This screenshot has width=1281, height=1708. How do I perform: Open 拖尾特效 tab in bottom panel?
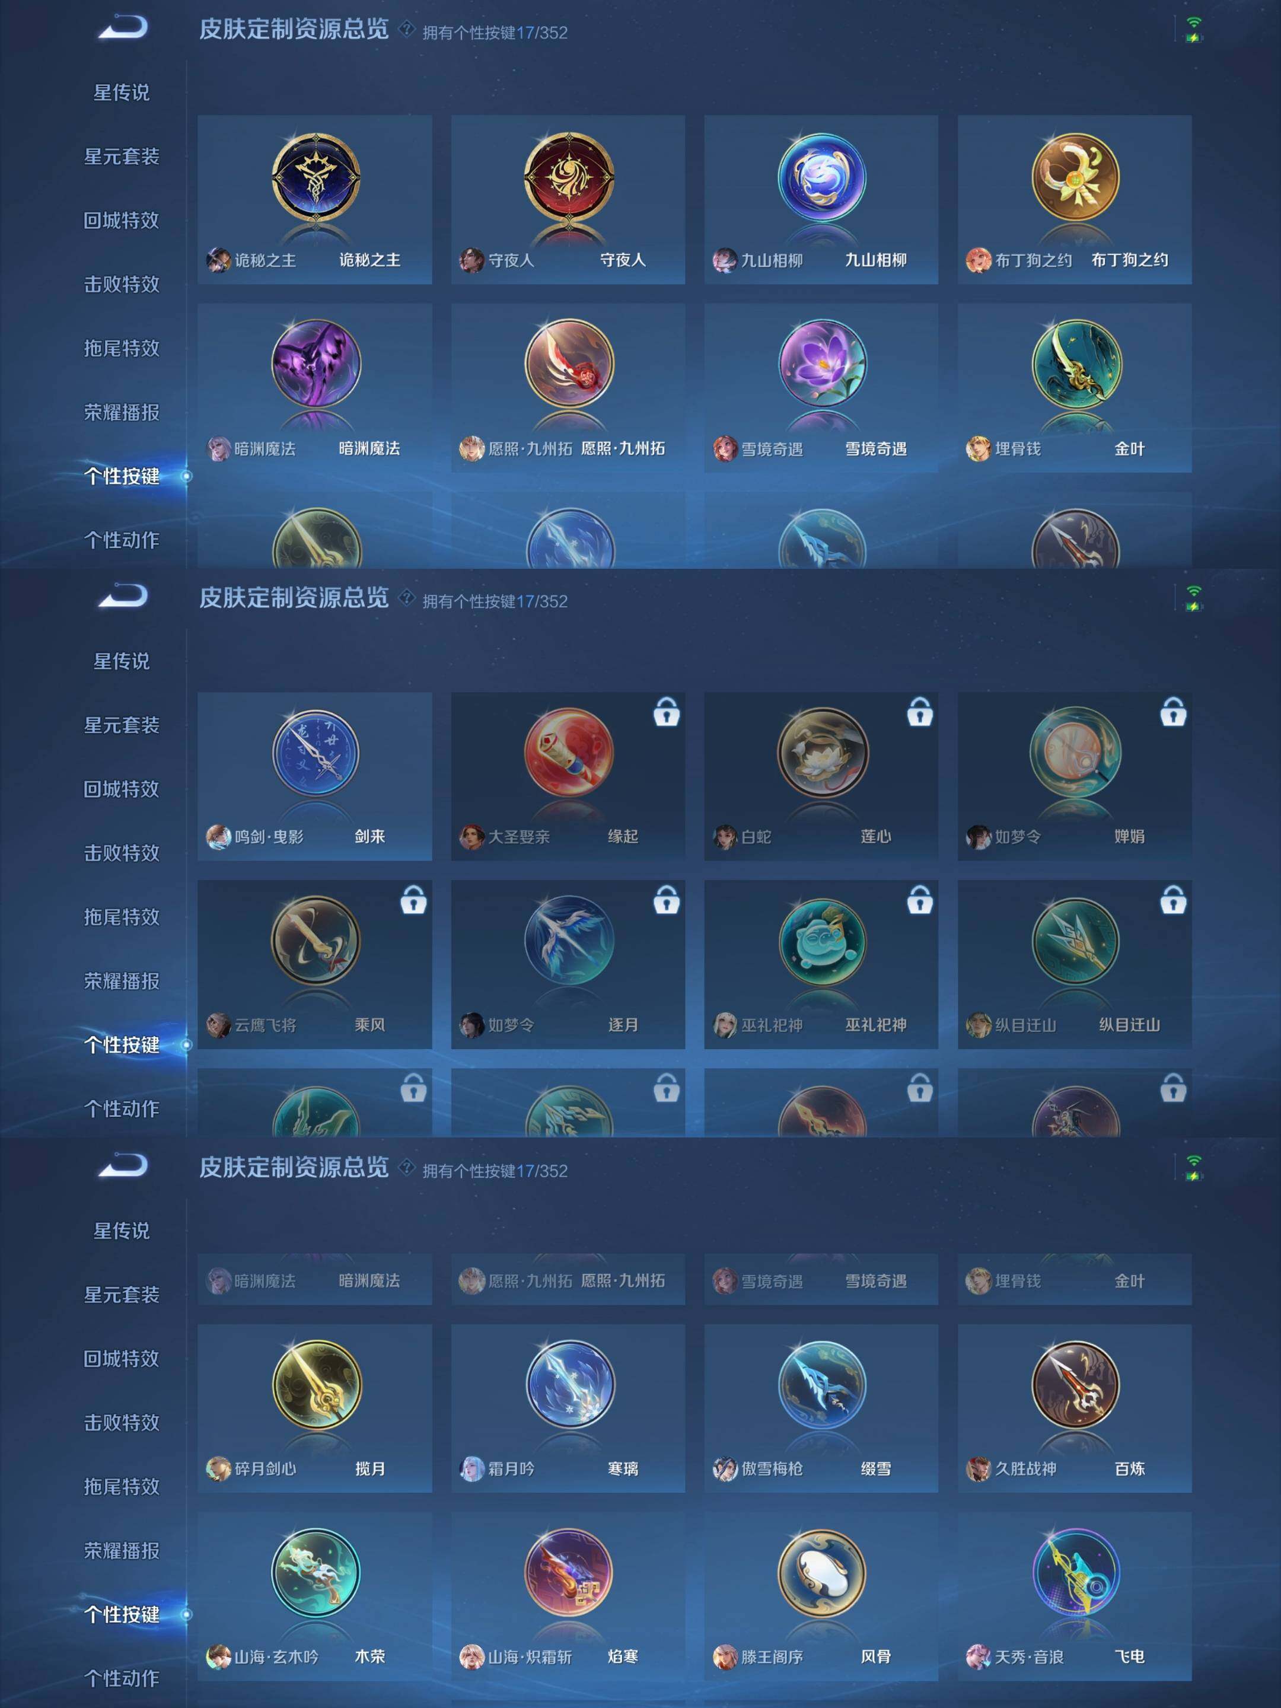click(x=121, y=1487)
